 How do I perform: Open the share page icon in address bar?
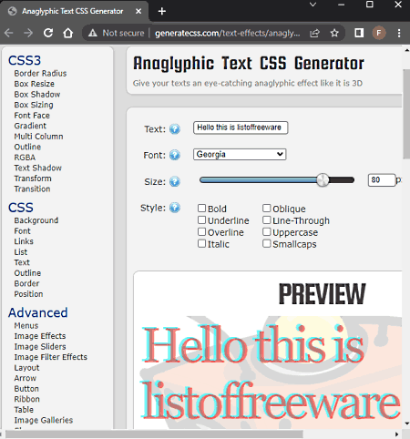point(314,33)
